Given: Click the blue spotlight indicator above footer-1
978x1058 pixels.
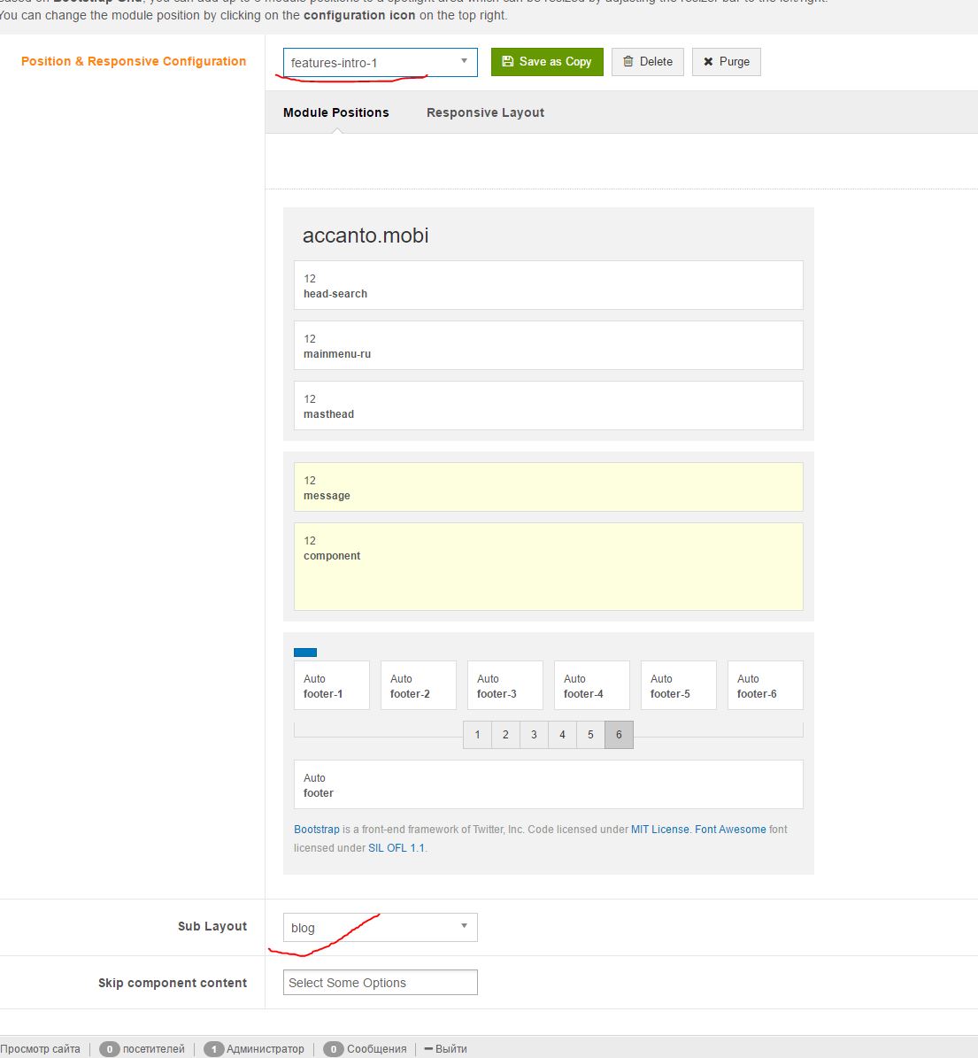Looking at the screenshot, I should coord(304,653).
